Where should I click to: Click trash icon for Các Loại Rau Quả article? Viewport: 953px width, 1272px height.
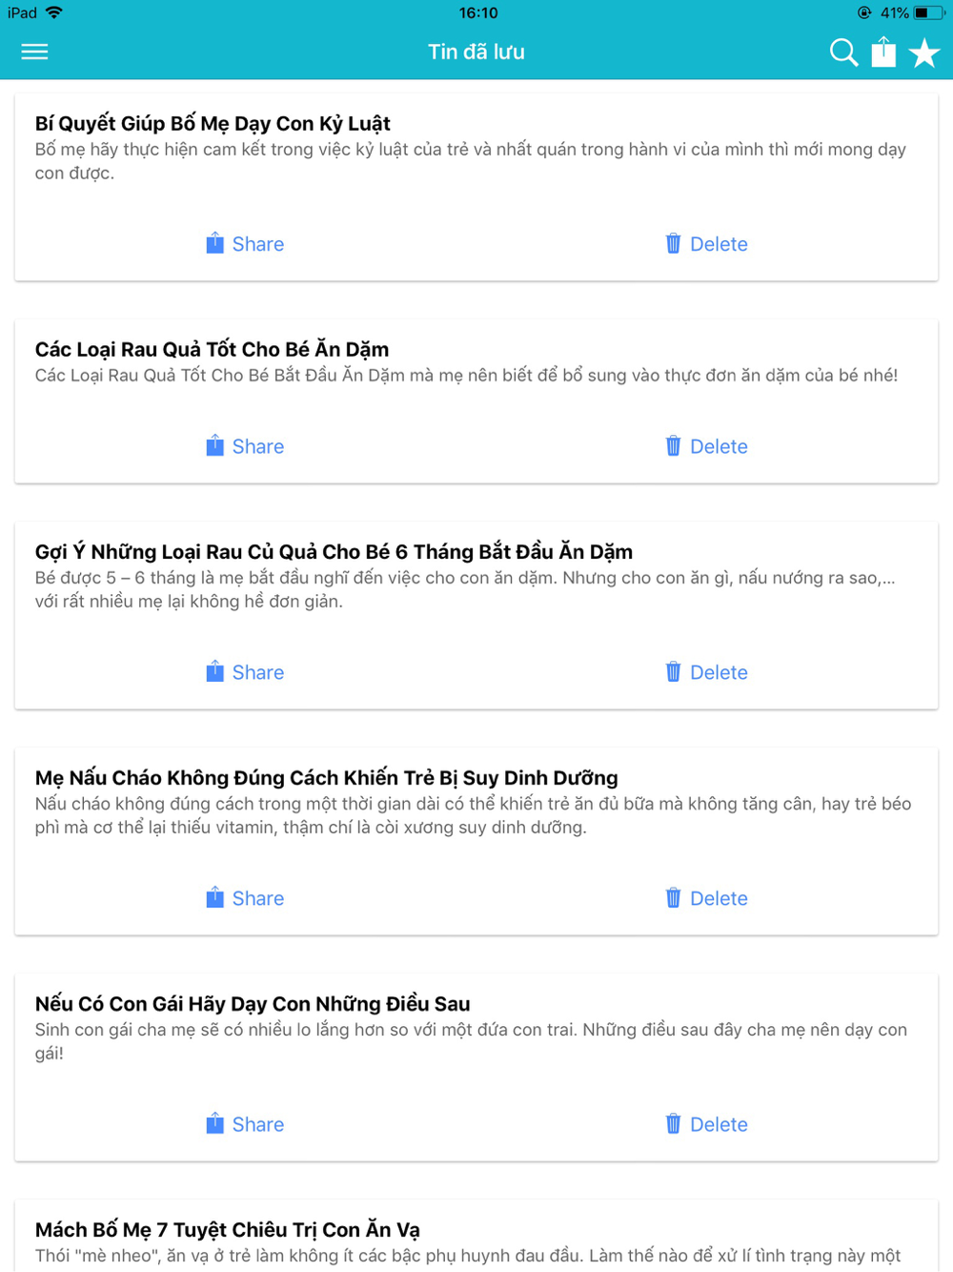pyautogui.click(x=673, y=446)
